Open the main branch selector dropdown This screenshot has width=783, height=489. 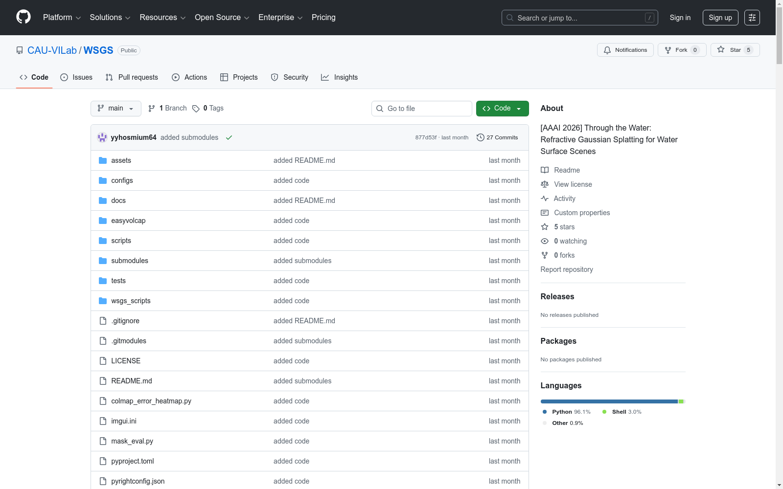point(116,109)
